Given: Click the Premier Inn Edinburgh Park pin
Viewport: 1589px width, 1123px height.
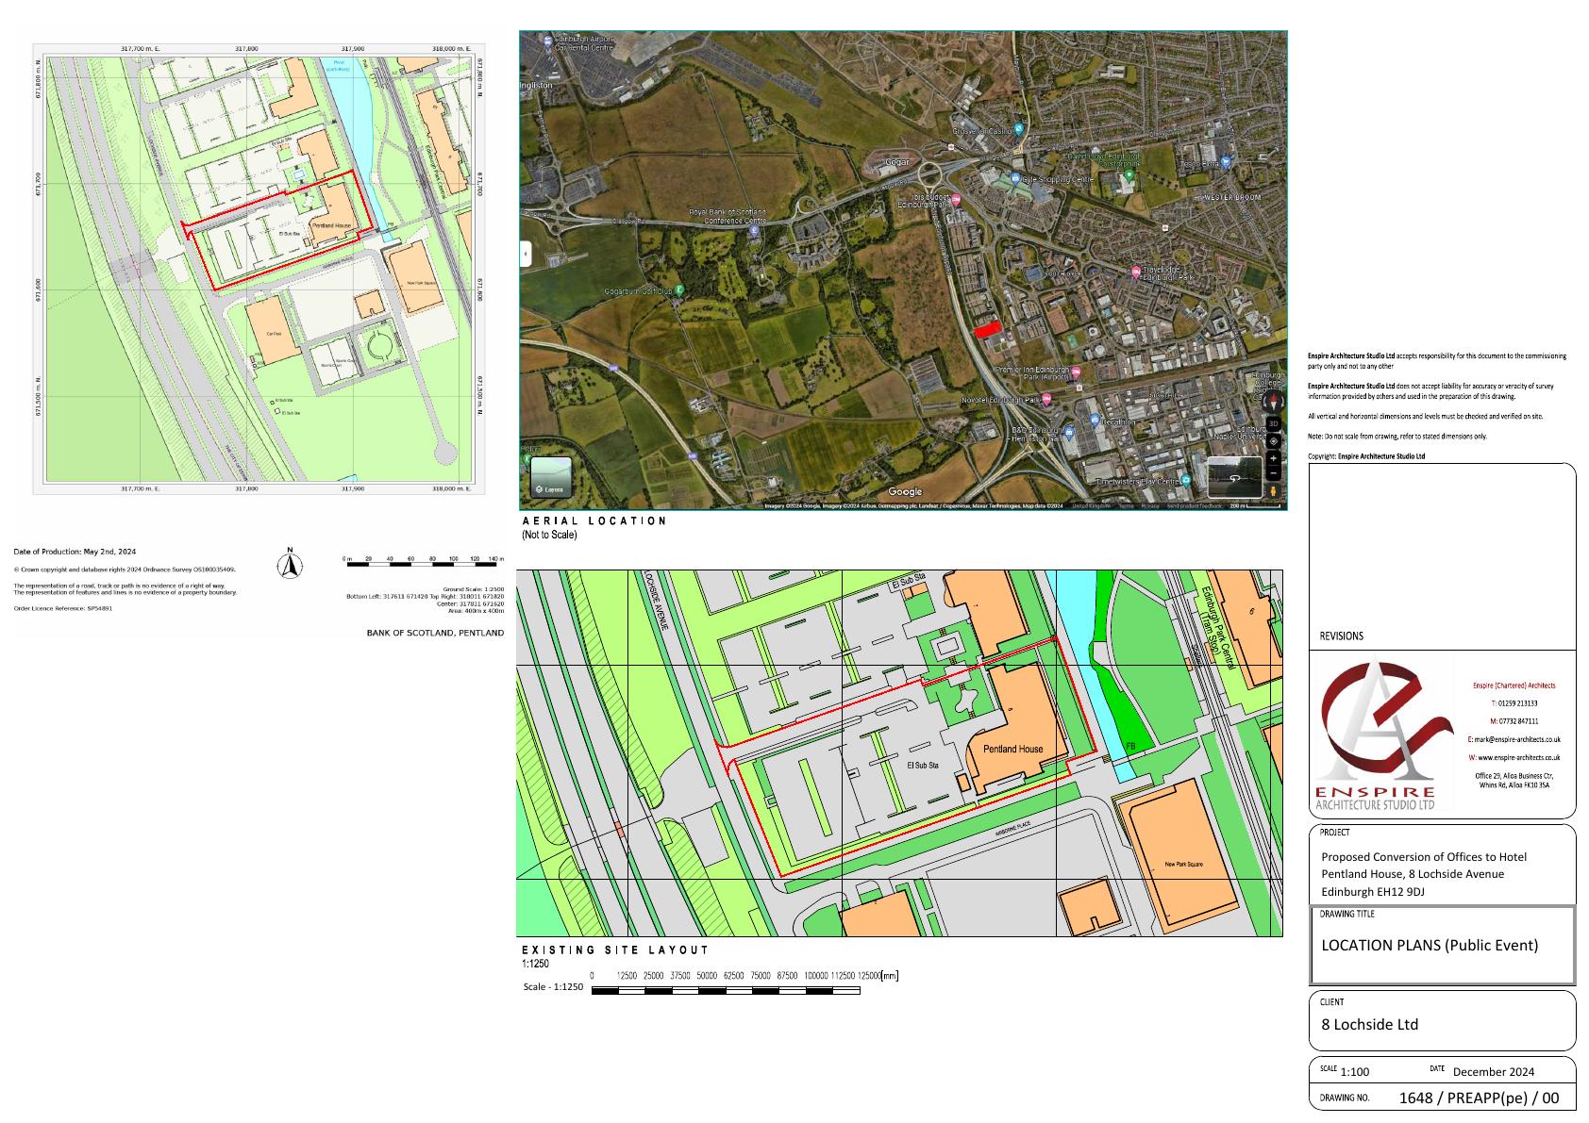Looking at the screenshot, I should point(1076,372).
